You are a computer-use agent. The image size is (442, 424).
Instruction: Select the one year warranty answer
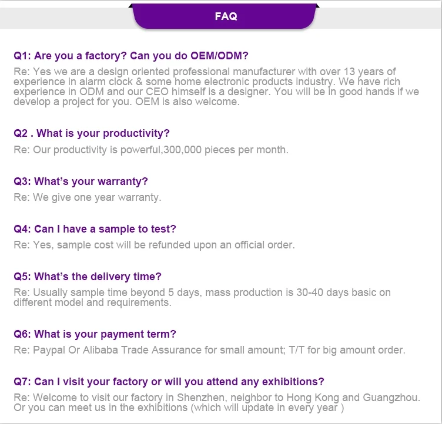point(88,197)
